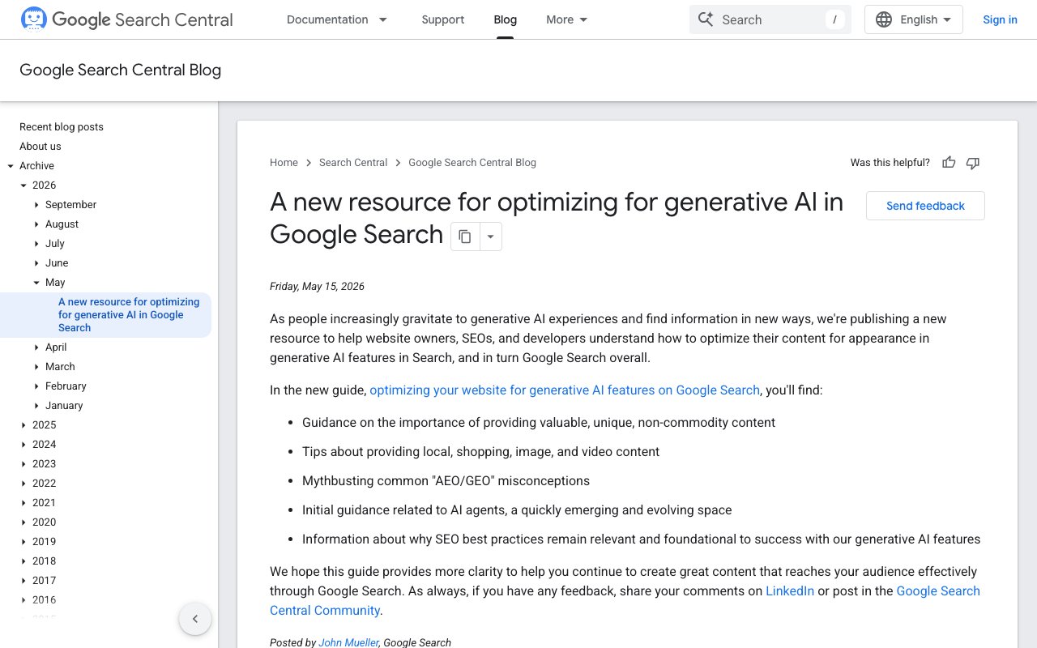
Task: Expand the 2024 archive year
Action: [23, 445]
